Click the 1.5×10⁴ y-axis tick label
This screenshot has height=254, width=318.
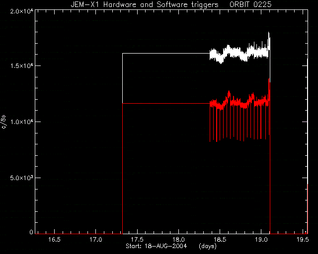click(x=22, y=65)
